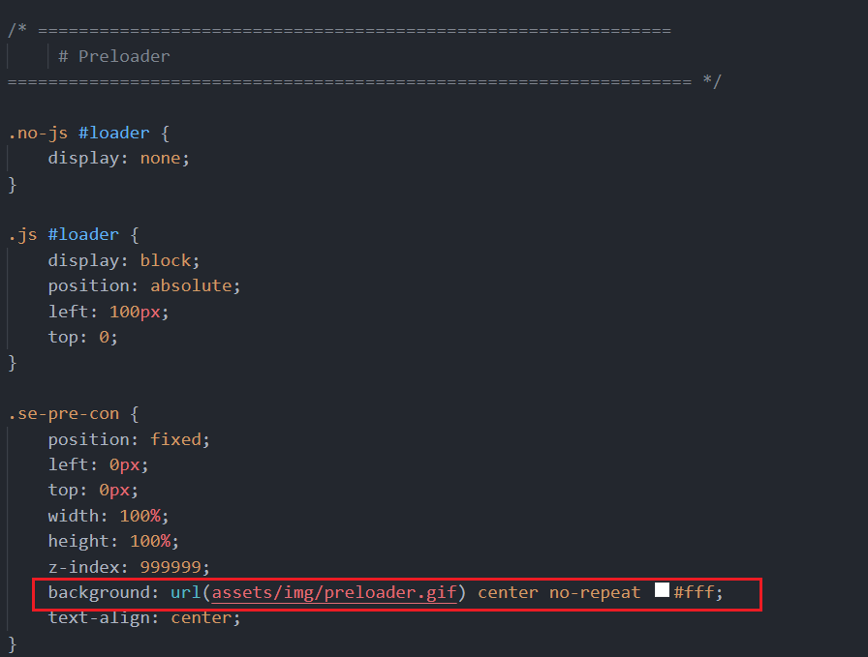
Task: Click the #fff hex color value
Action: pyautogui.click(x=697, y=592)
